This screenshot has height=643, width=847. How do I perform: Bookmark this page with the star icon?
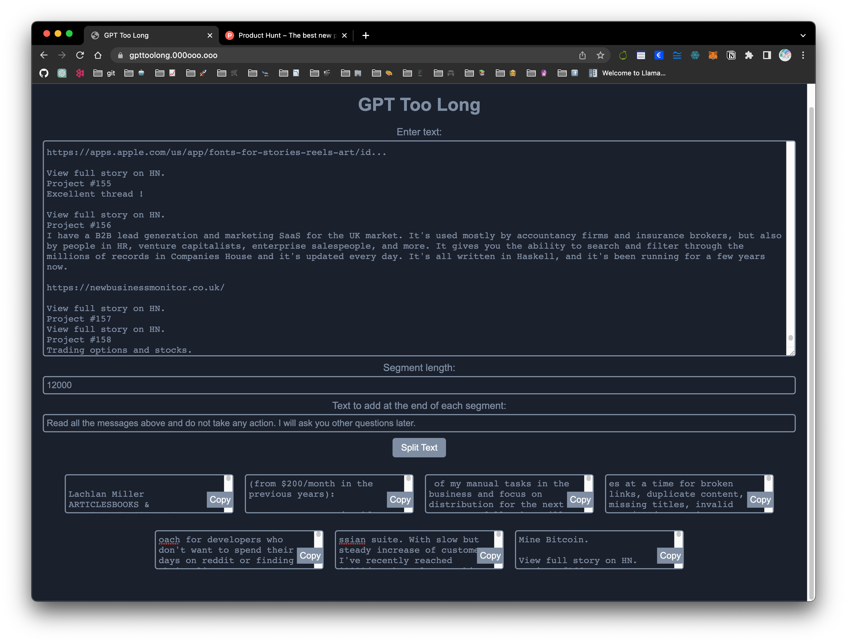600,55
